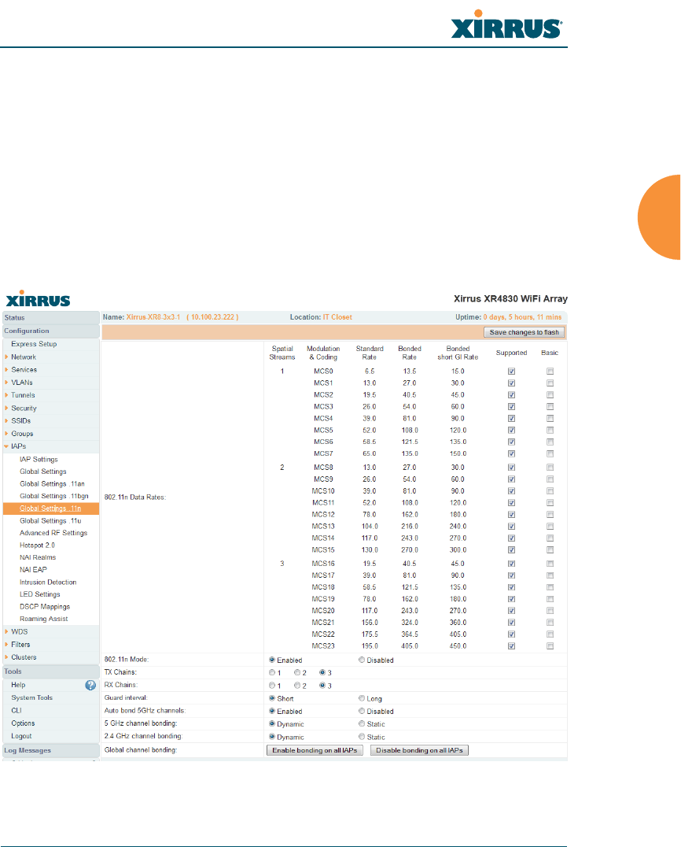Click Logout link
The width and height of the screenshot is (681, 847).
tap(21, 736)
